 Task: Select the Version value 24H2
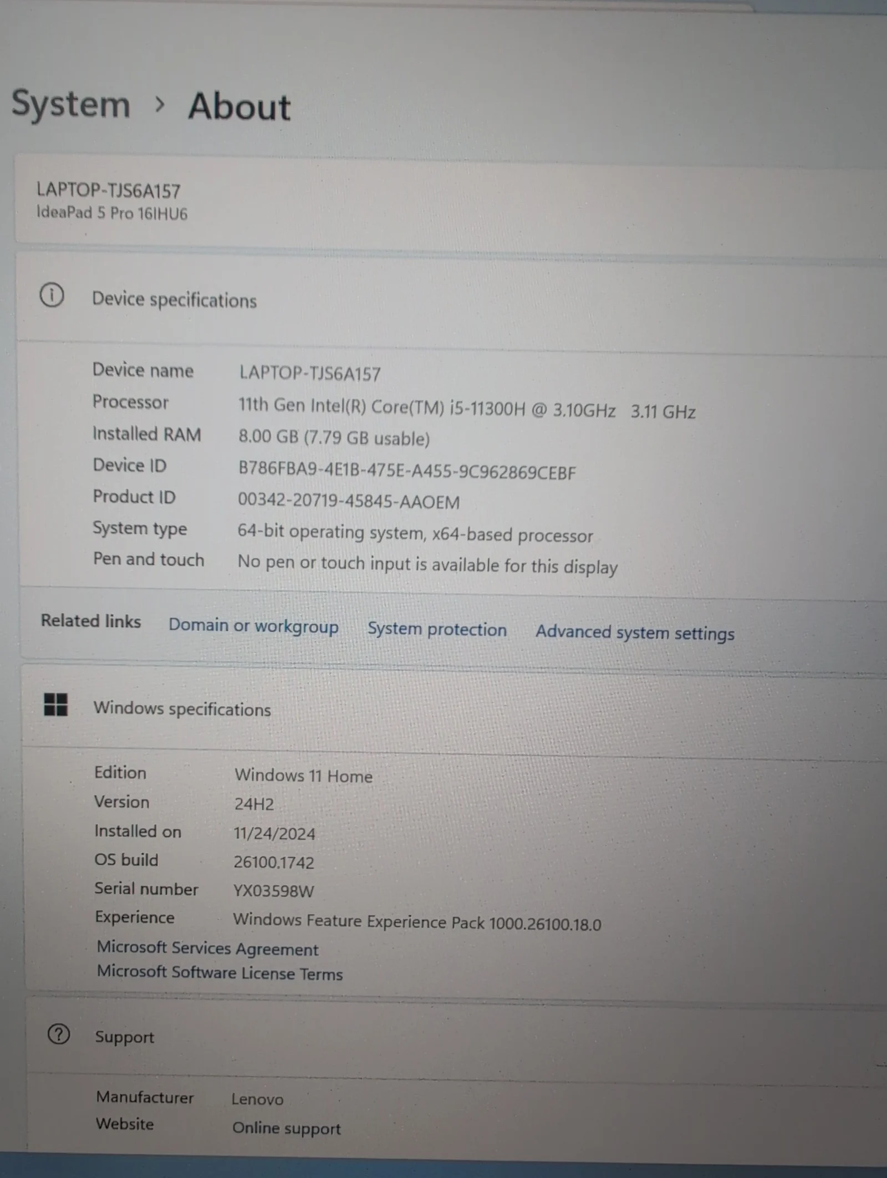click(x=254, y=804)
